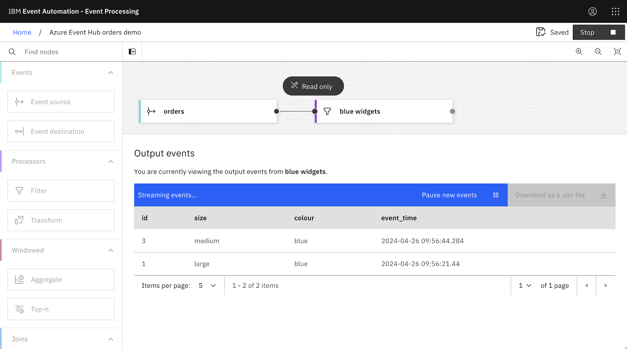Download events as a .csv file
The height and width of the screenshot is (349, 627).
tap(562, 195)
